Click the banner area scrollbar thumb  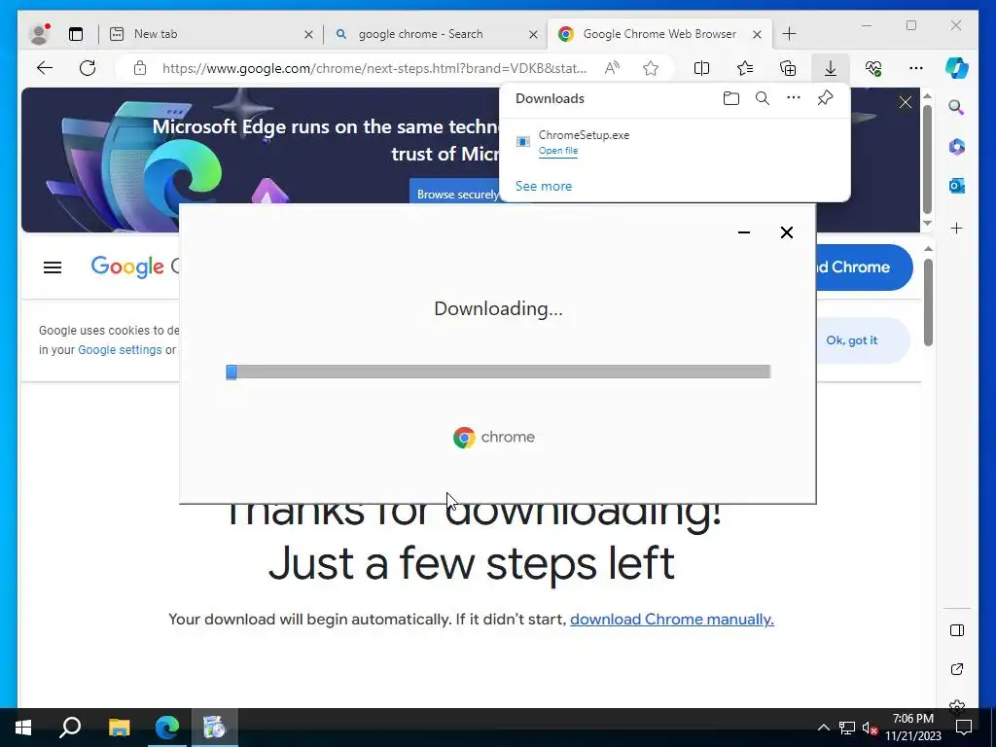click(x=927, y=160)
